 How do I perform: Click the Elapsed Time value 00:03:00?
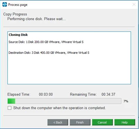46,94
